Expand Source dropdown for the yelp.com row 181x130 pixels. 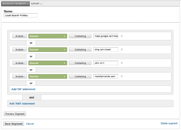(48, 63)
